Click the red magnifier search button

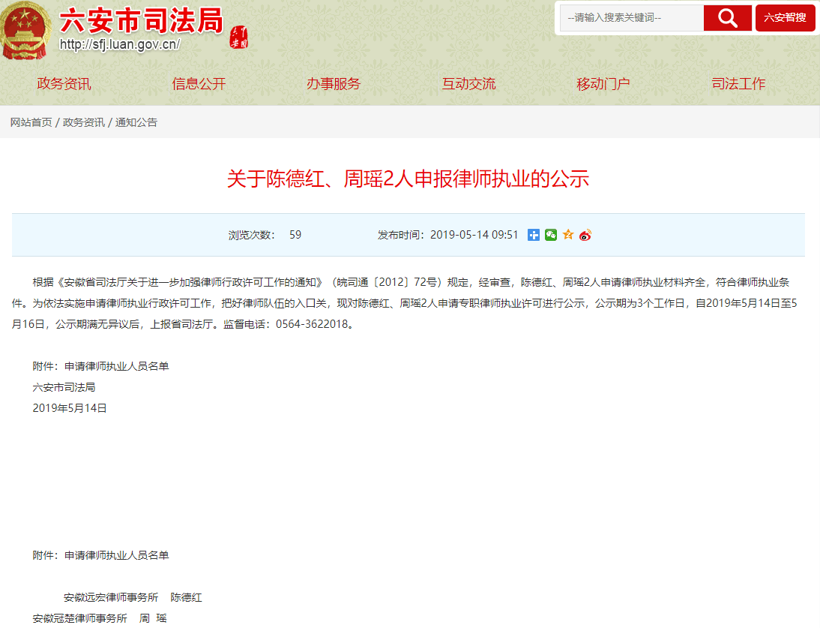(728, 18)
